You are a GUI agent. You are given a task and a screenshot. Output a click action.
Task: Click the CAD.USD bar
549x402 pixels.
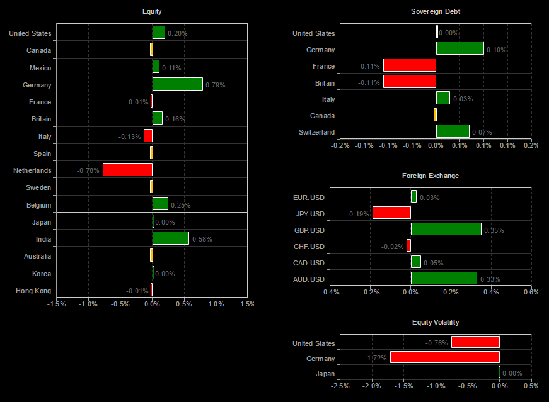coord(416,262)
